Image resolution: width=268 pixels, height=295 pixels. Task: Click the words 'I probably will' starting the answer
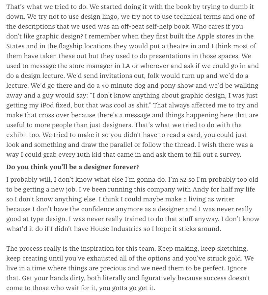(x=29, y=179)
